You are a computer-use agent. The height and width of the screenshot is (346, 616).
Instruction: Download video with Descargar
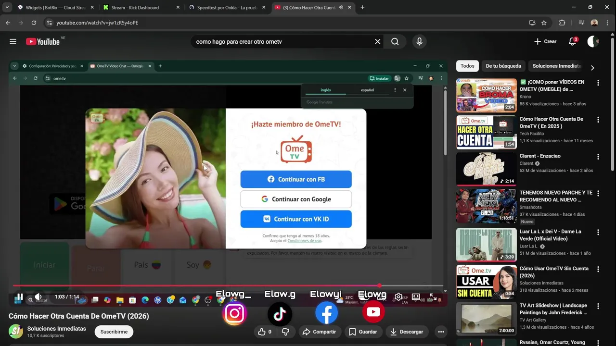tap(407, 332)
